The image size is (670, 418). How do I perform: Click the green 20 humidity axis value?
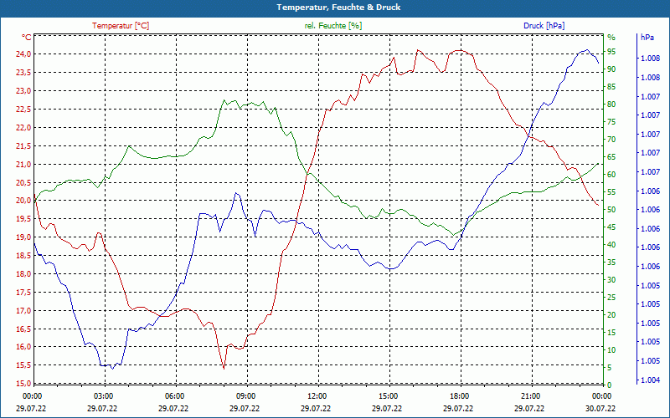[x=611, y=315]
